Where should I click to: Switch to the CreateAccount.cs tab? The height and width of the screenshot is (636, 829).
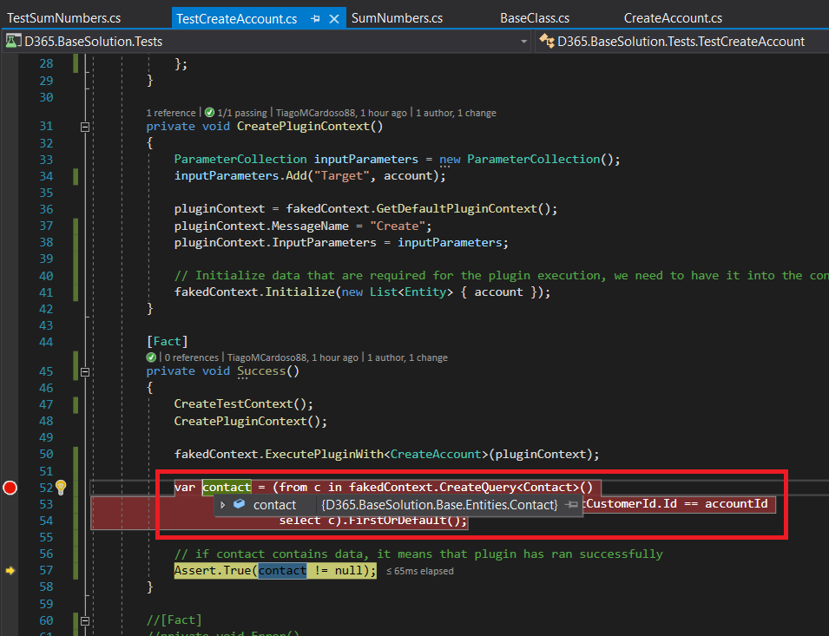pyautogui.click(x=673, y=18)
